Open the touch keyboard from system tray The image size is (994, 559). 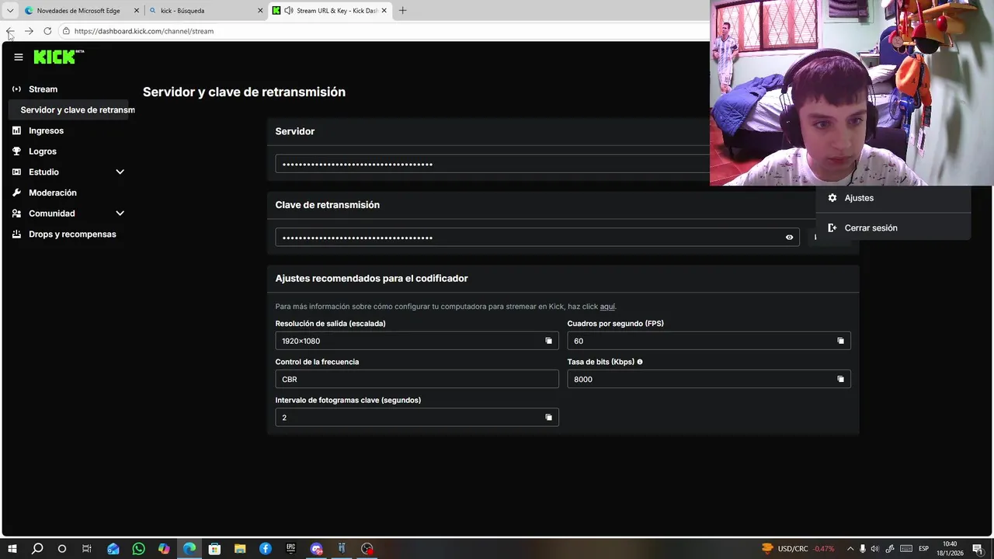pos(905,549)
